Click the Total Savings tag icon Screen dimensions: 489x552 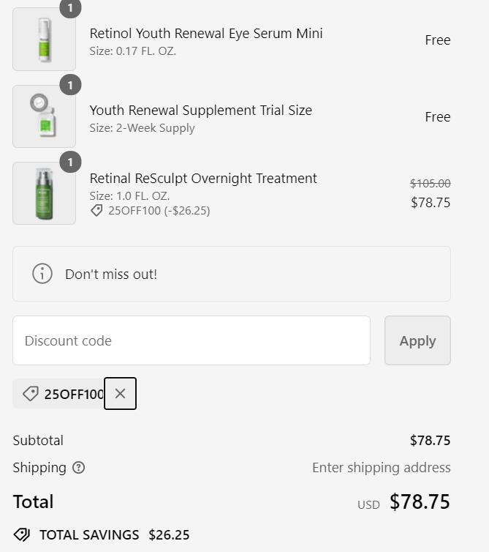[x=22, y=534]
